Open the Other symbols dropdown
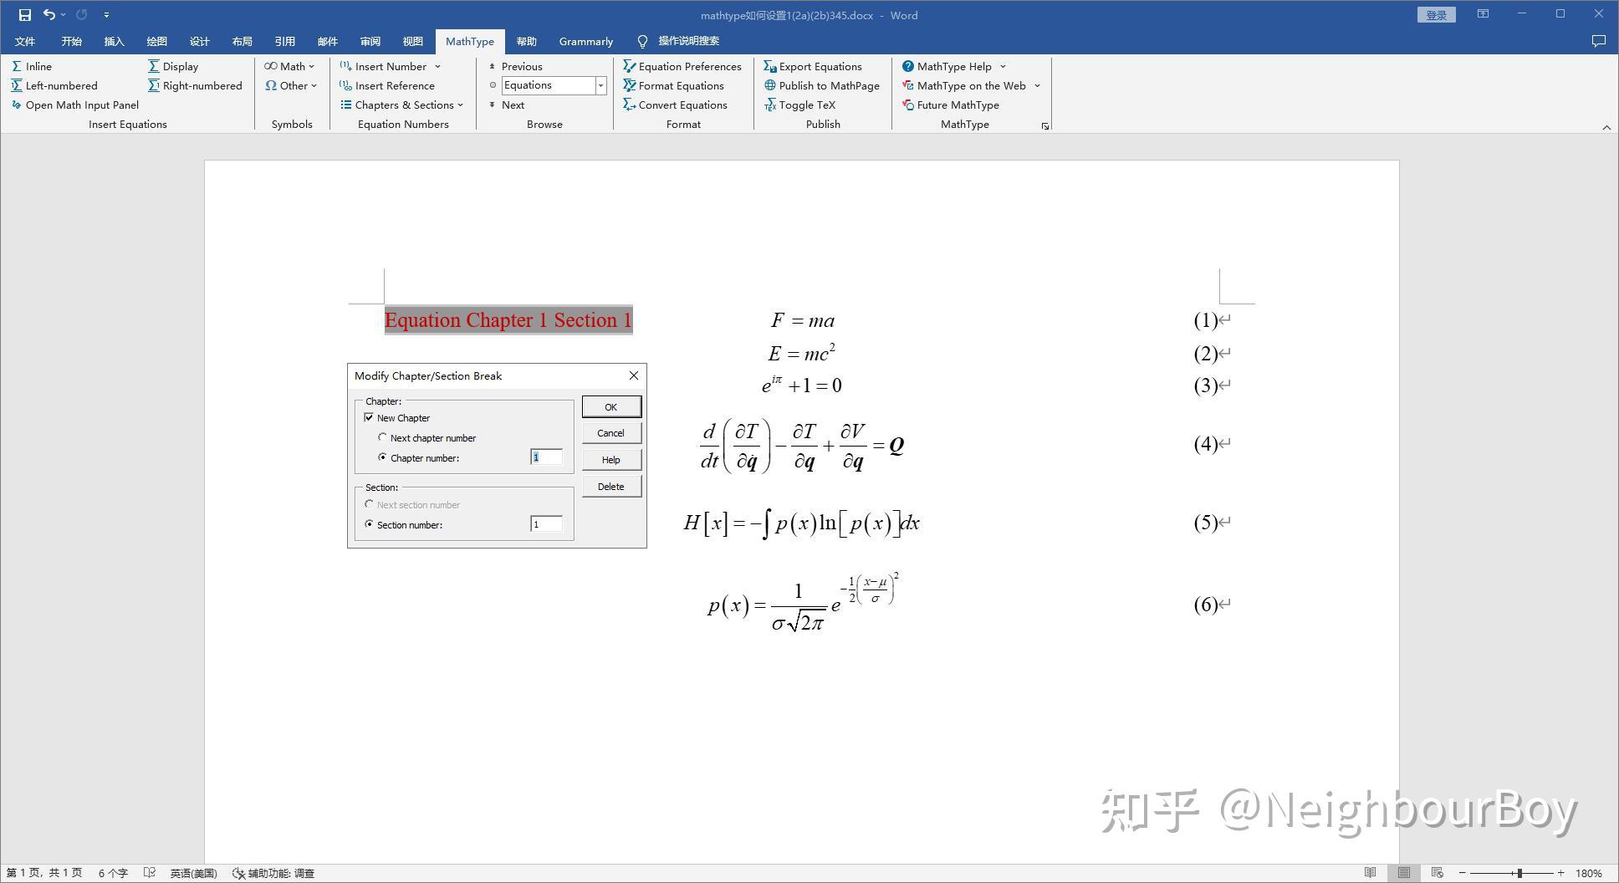This screenshot has width=1619, height=883. point(313,85)
